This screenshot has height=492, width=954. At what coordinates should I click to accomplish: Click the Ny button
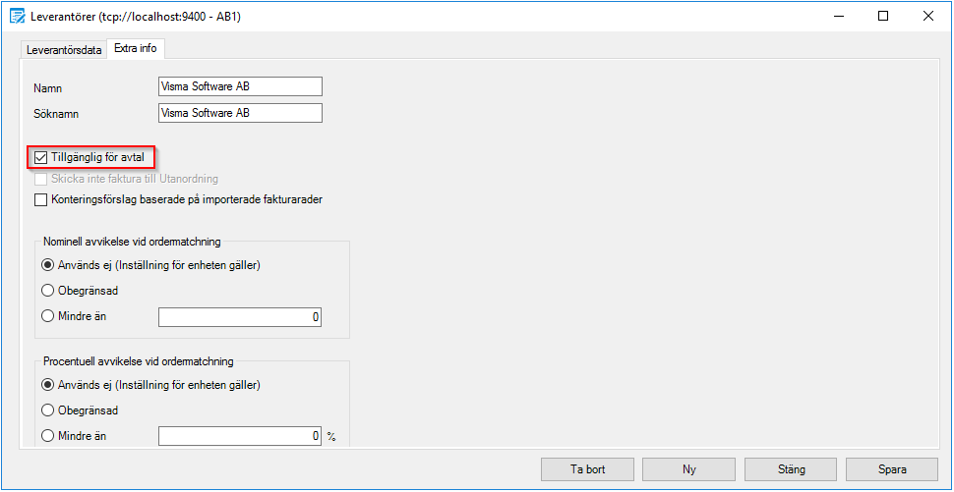click(x=688, y=468)
